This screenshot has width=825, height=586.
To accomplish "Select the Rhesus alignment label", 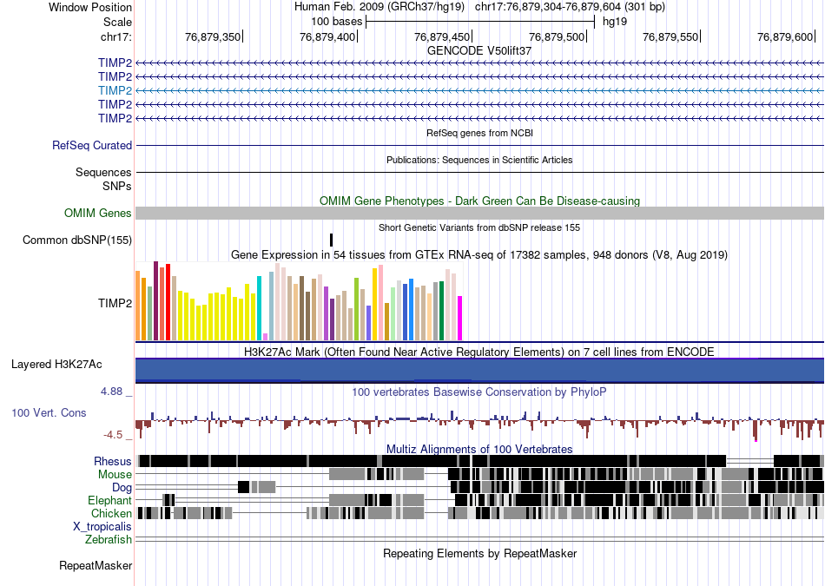I will [x=113, y=461].
